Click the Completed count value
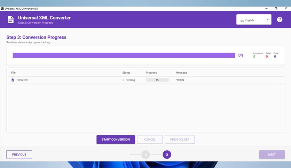Viewport: 291px width, 168px height. [254, 57]
